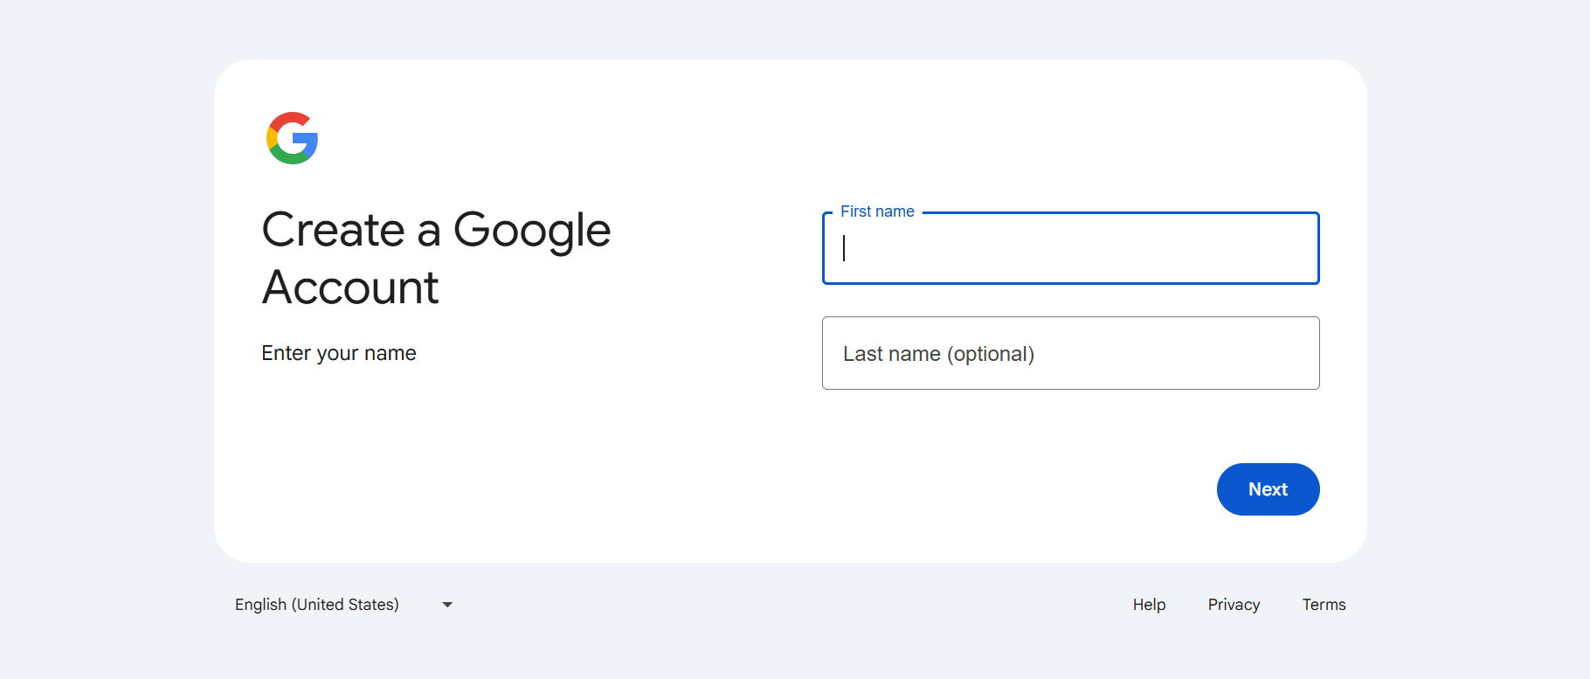Click the "Last name (optional)" placeholder text

938,354
